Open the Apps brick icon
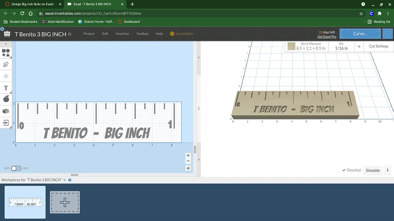Image resolution: width=394 pixels, height=221 pixels. [x=6, y=111]
